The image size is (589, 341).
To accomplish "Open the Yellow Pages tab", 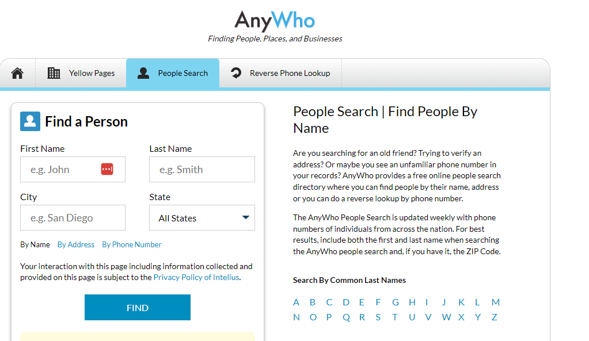I will 92,73.
